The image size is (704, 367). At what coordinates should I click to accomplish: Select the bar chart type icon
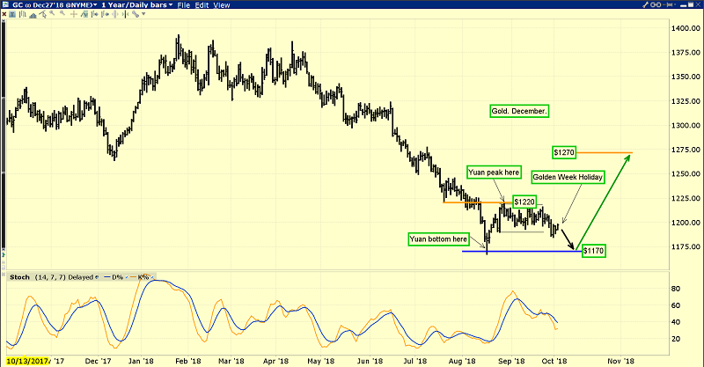(x=23, y=14)
